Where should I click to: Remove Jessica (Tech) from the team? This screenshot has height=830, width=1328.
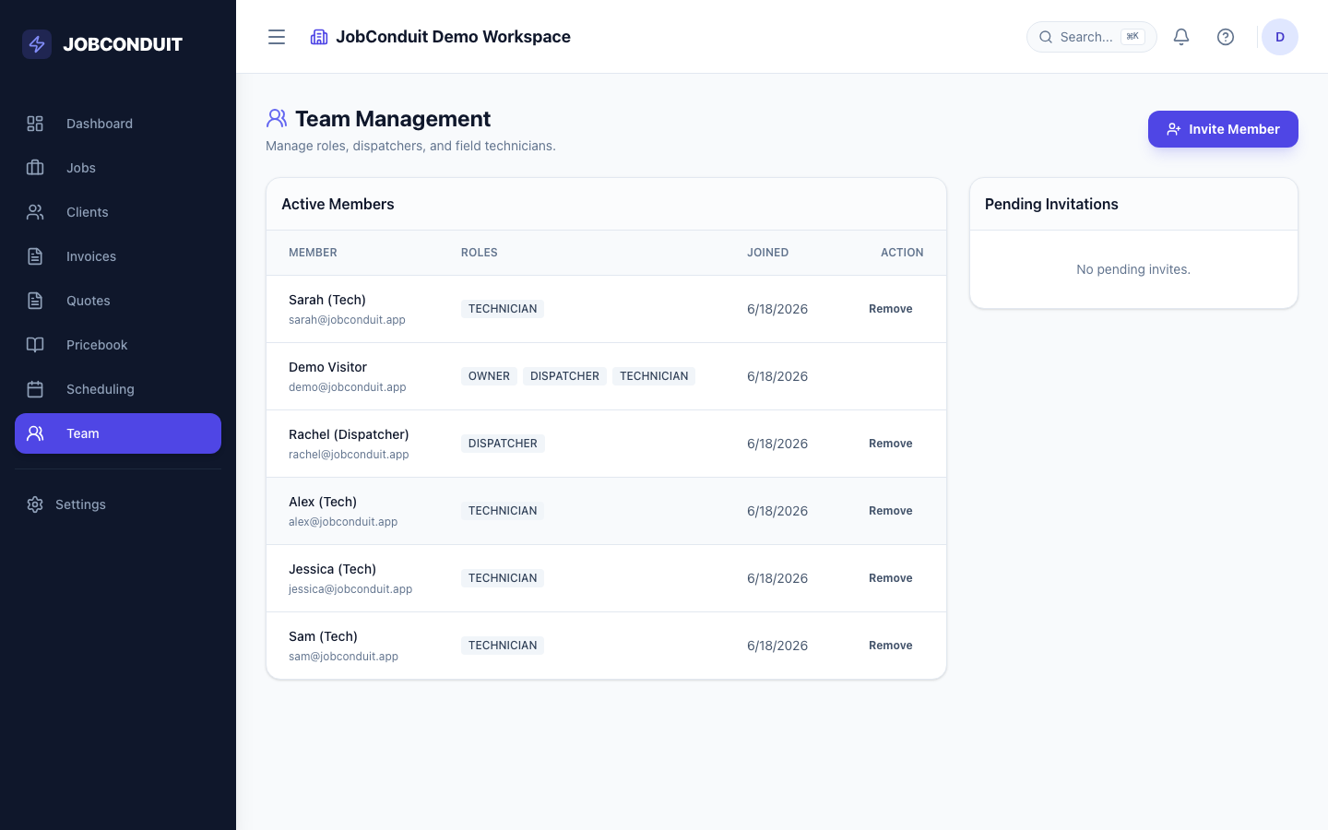pyautogui.click(x=891, y=578)
